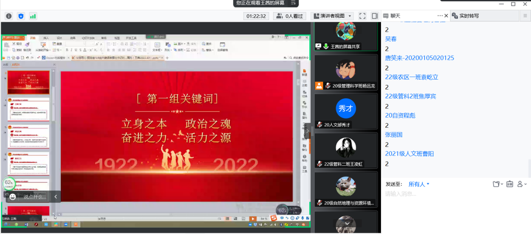Click the meeting info icon
Image resolution: width=531 pixels, height=234 pixels.
click(x=9, y=16)
